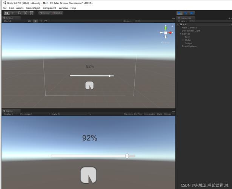Open scene effects image dropdown
Viewport: 232px width, 189px height.
point(47,21)
